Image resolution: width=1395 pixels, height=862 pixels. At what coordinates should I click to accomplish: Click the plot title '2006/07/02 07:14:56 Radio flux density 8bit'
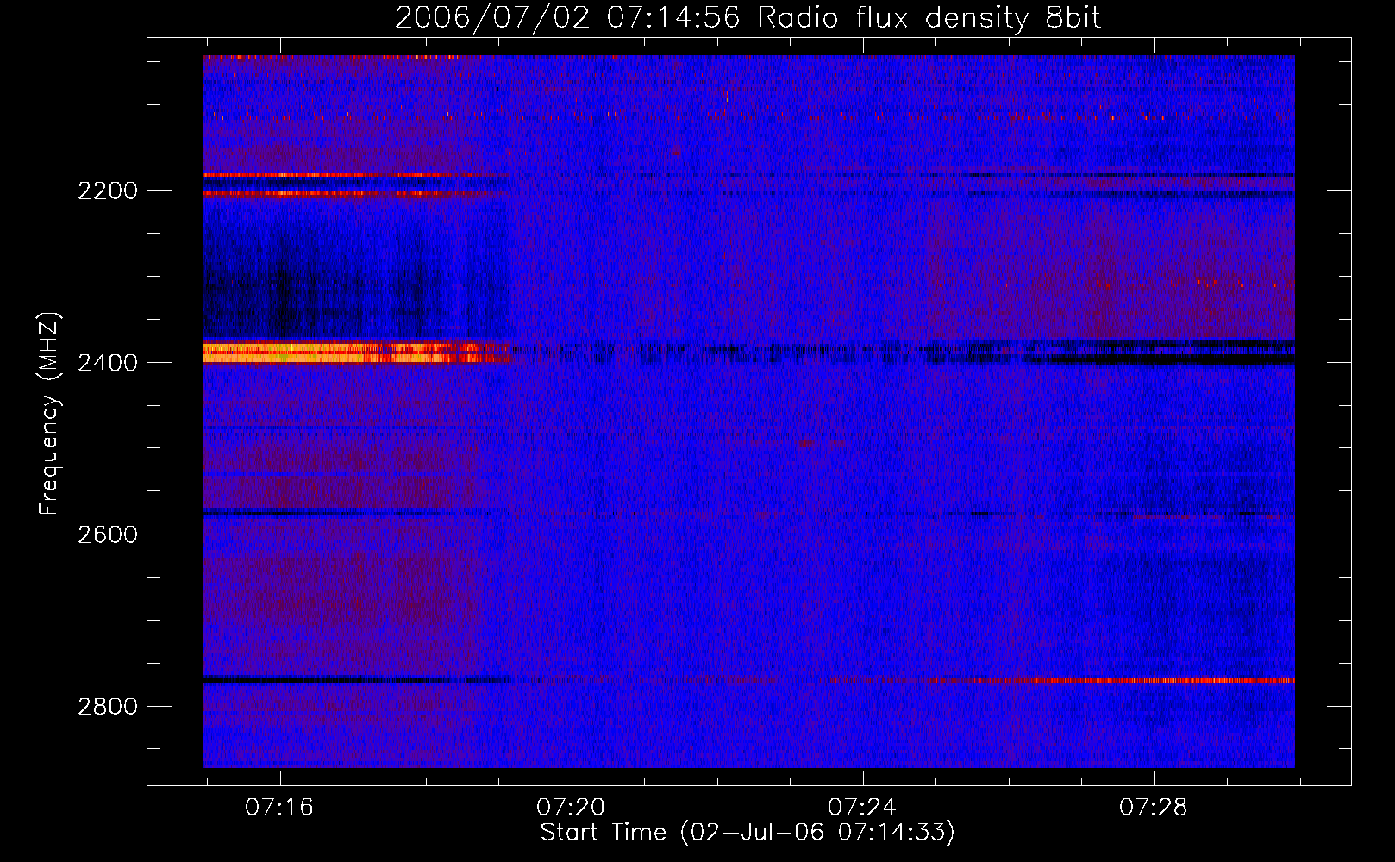748,18
